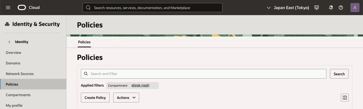Image resolution: width=363 pixels, height=109 pixels.
Task: Click into the Search and Filter field
Action: (x=204, y=74)
